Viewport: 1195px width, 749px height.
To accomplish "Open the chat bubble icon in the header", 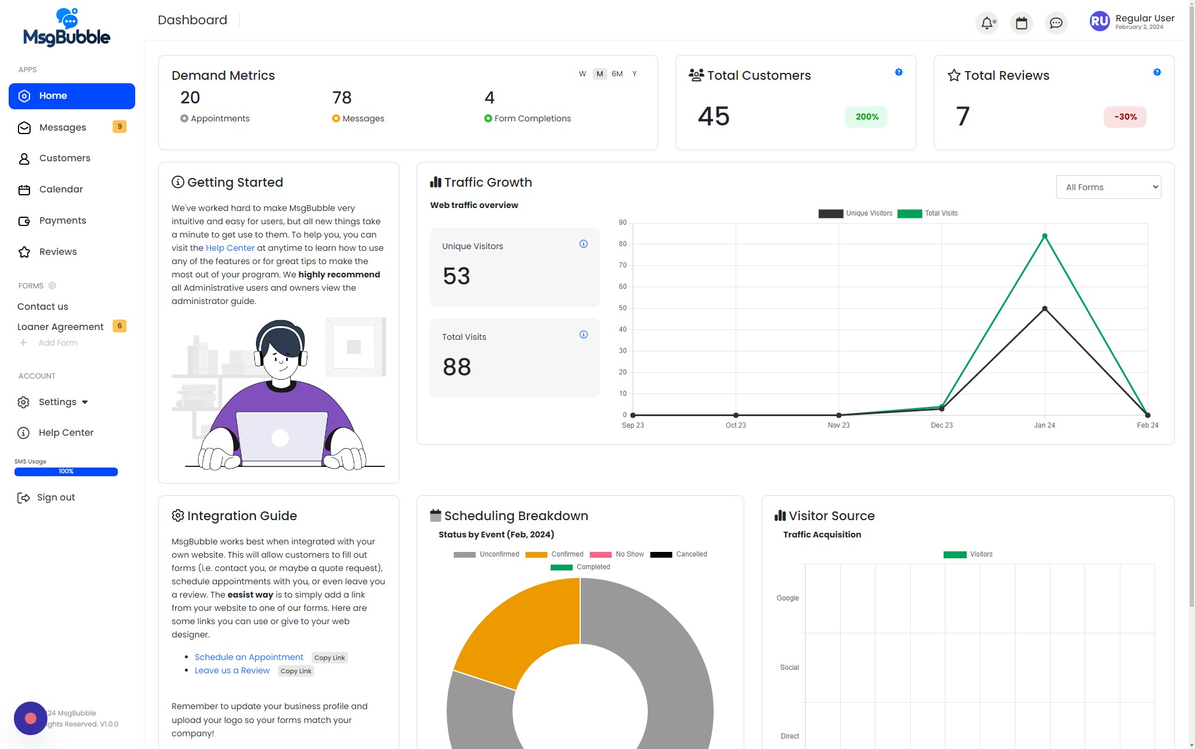I will pyautogui.click(x=1056, y=23).
